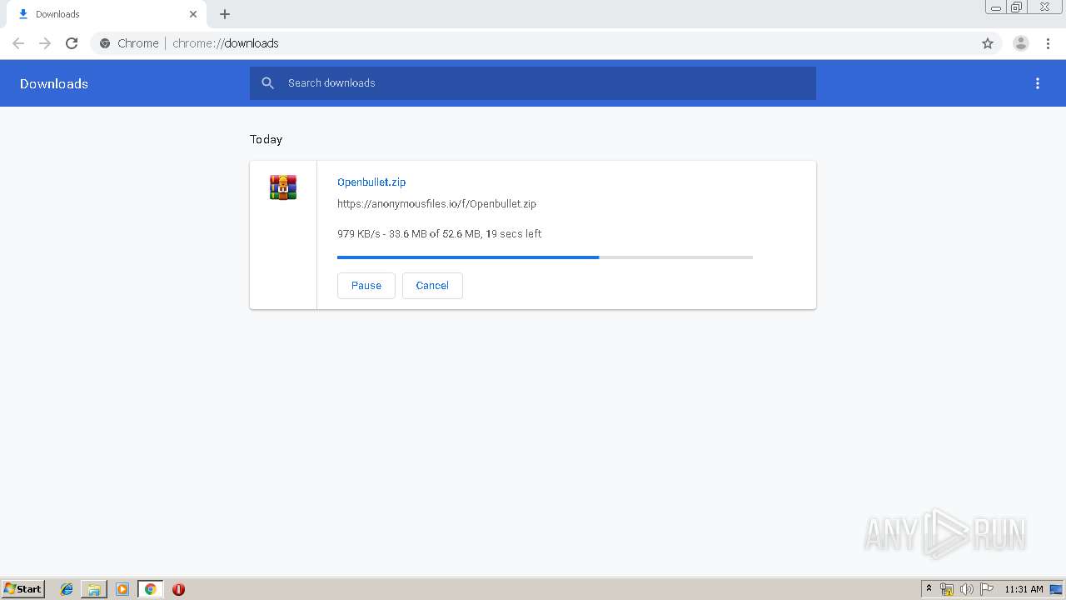Screen dimensions: 1066x600
Task: Open Windows Explorer from the taskbar
Action: pos(94,589)
